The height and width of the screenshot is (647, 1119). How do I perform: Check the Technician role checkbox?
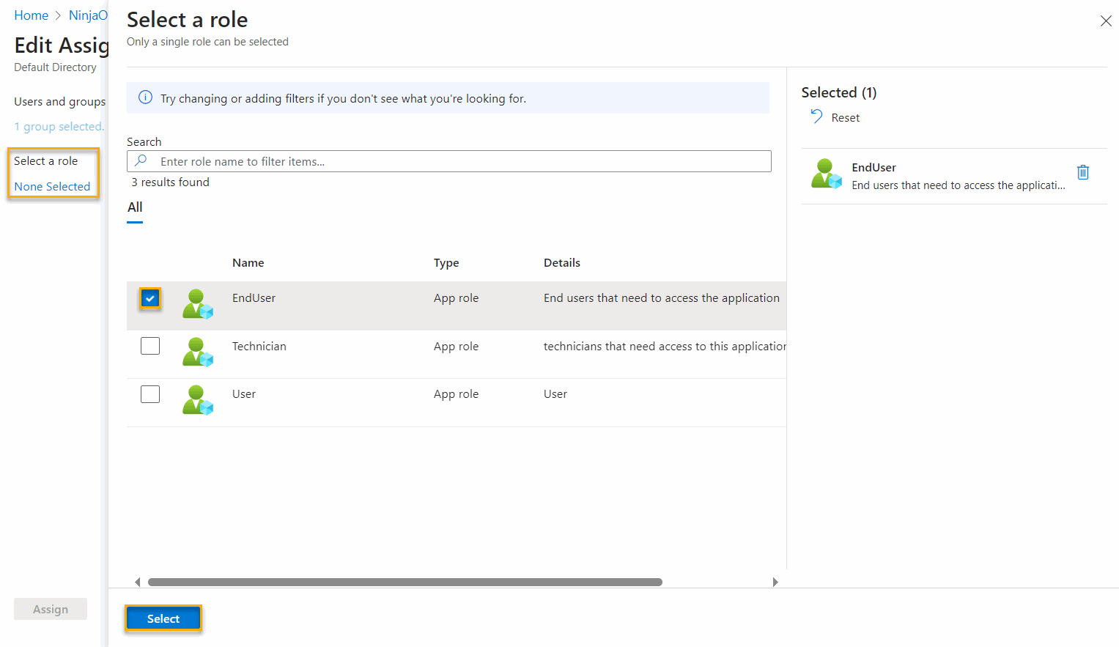150,346
